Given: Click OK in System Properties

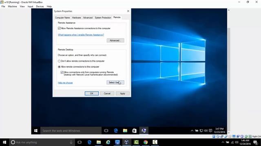Looking at the screenshot, I should (91, 94).
